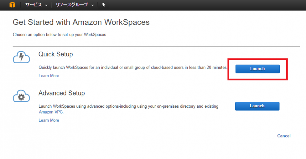Click the pin shortcut icon in the top bar
306x159 pixels.
pyautogui.click(x=104, y=5)
